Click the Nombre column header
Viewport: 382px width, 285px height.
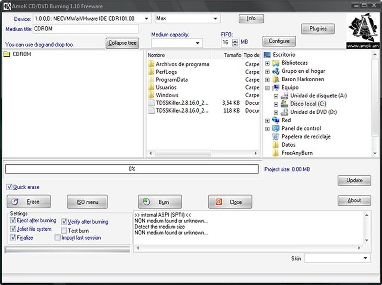point(156,55)
